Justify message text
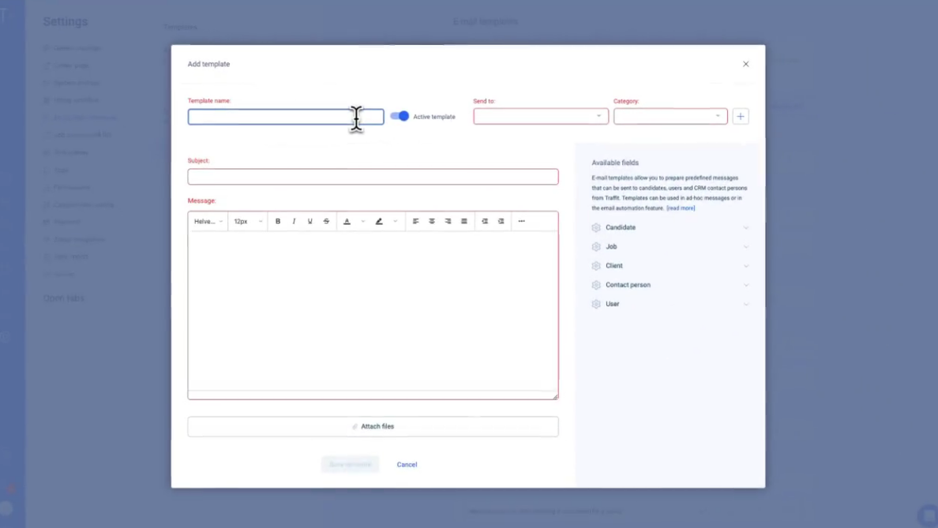This screenshot has width=938, height=528. [464, 221]
